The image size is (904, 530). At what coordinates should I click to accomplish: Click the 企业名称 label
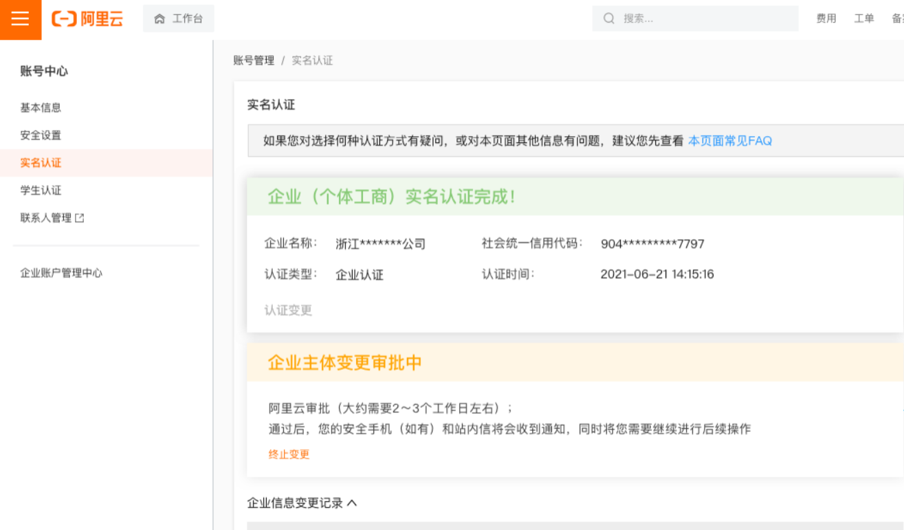pos(291,243)
